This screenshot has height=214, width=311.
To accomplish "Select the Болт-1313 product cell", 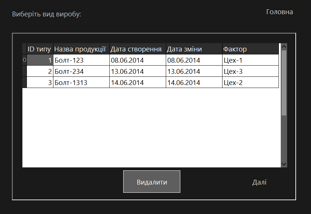I will (81, 82).
